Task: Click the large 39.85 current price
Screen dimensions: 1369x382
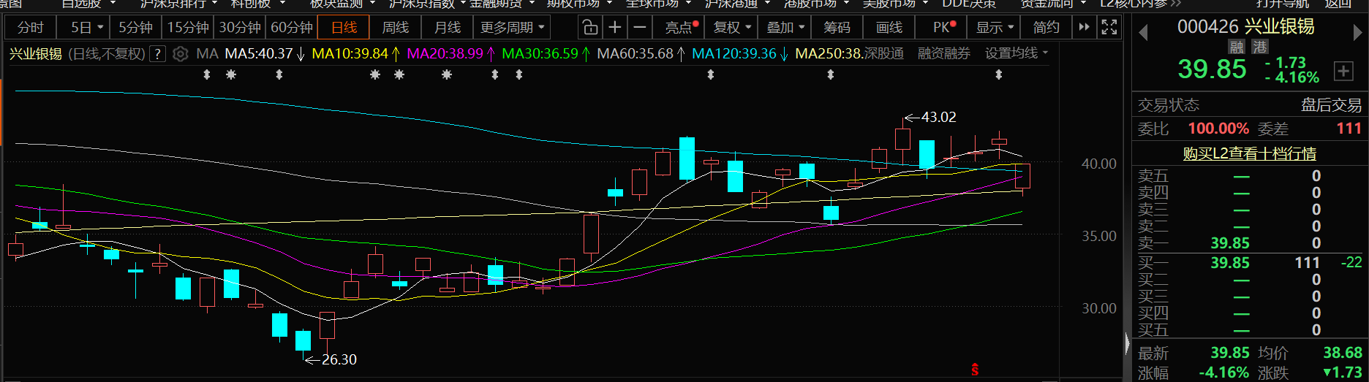Action: pos(1212,69)
